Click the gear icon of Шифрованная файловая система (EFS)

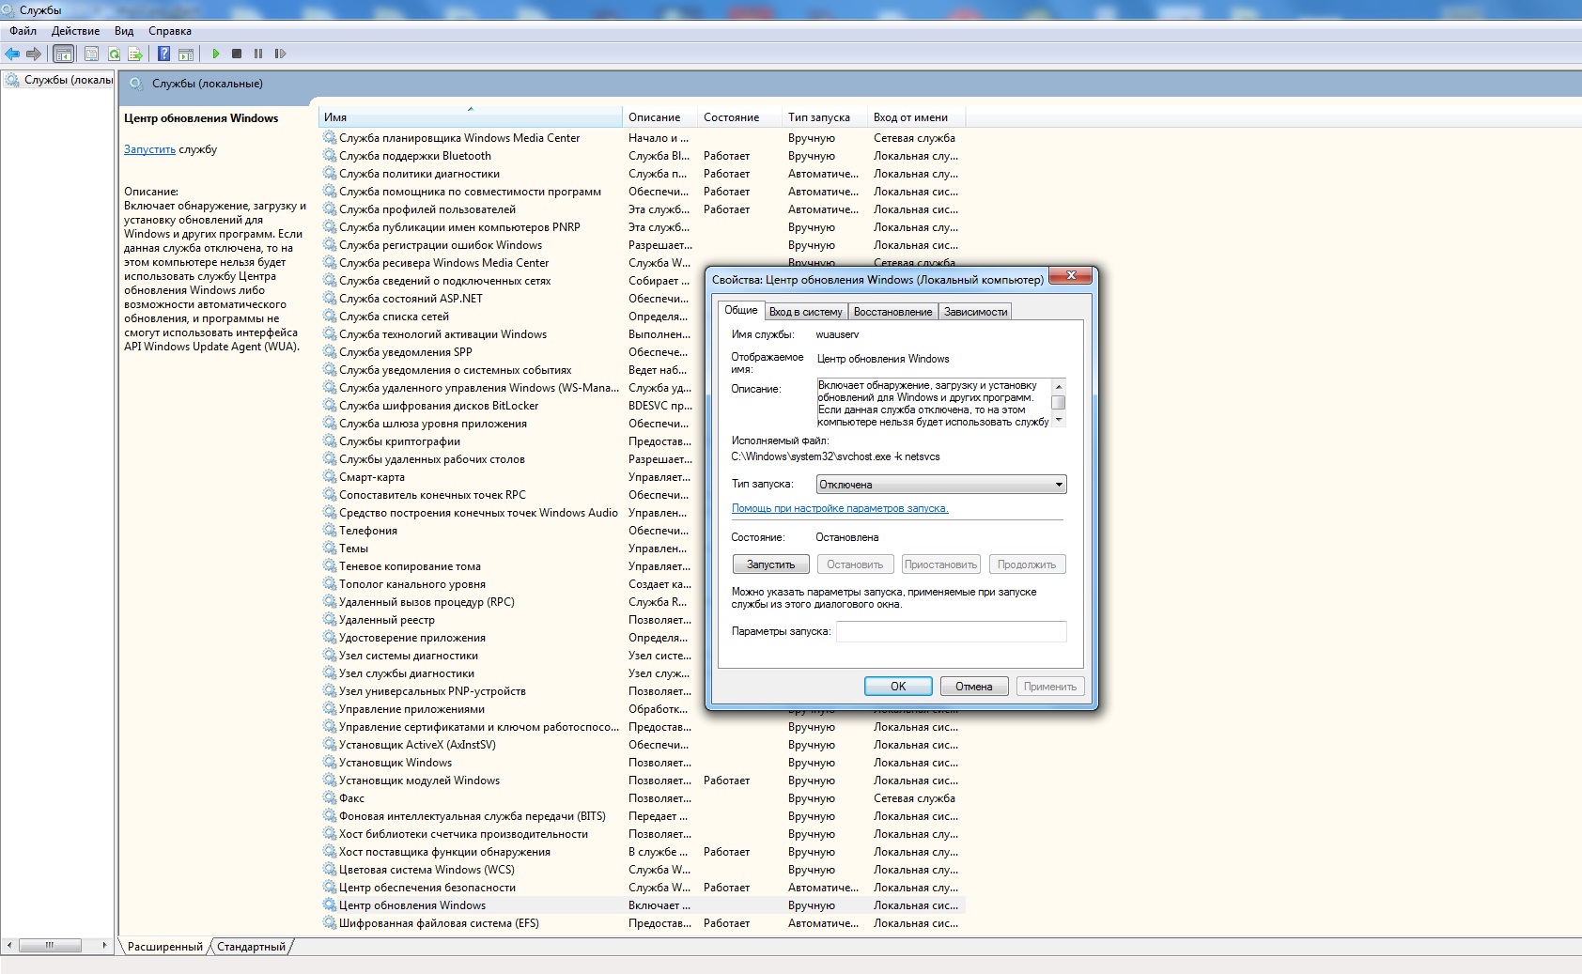coord(330,923)
